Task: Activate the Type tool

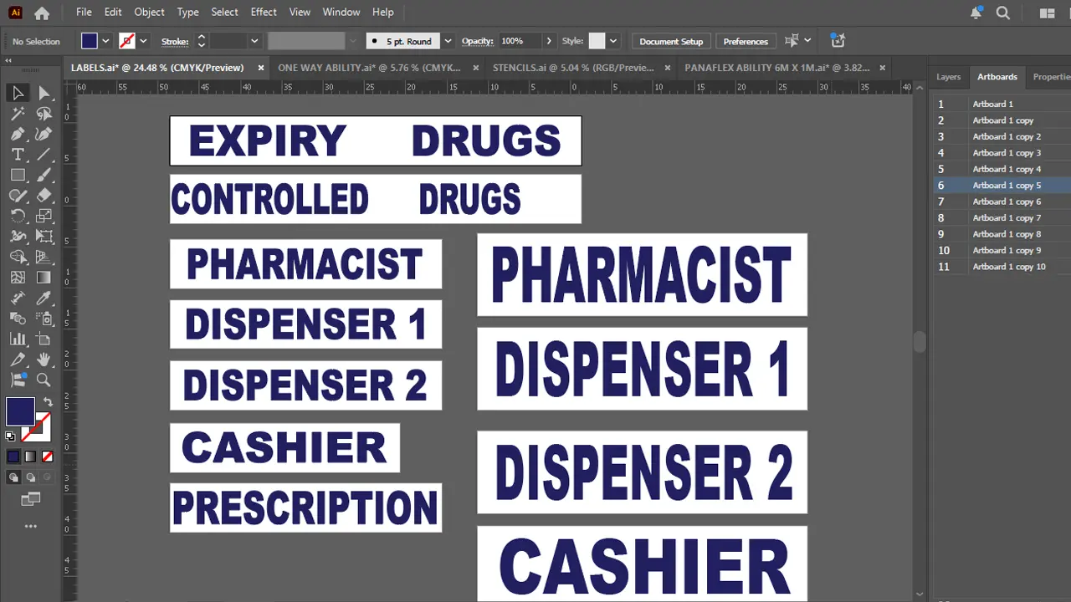Action: [18, 153]
